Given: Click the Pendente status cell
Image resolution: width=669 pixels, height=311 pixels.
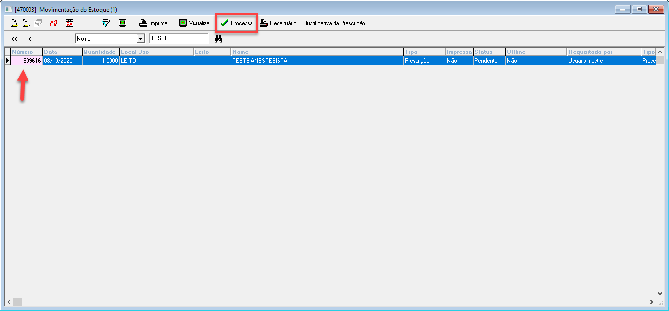Looking at the screenshot, I should tap(489, 61).
